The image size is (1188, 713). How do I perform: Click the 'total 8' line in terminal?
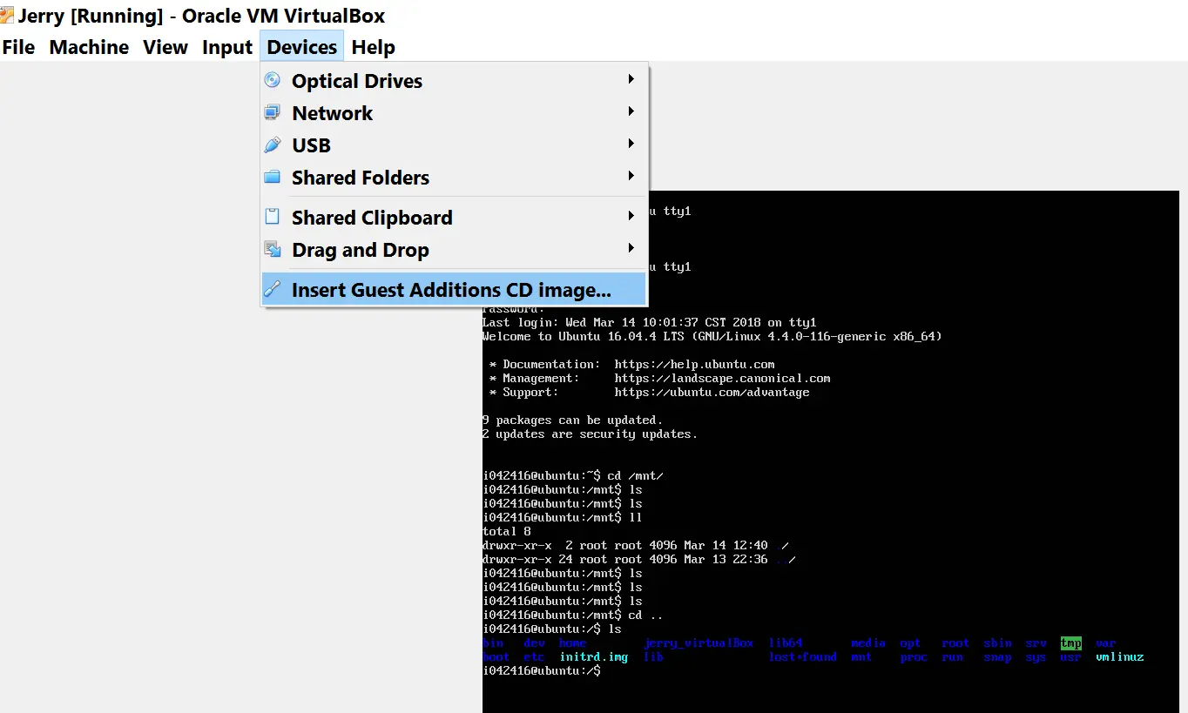(x=507, y=531)
